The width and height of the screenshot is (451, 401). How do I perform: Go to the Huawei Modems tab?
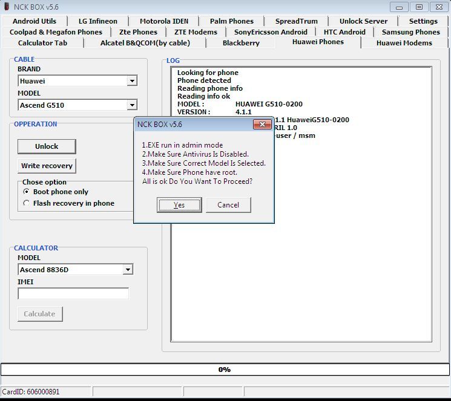pyautogui.click(x=404, y=43)
